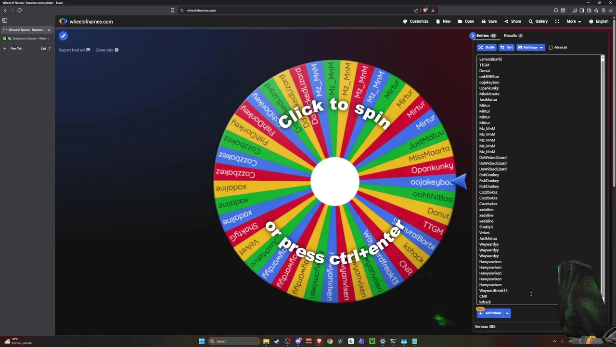The image size is (616, 347).
Task: Open Steam from taskbar
Action: click(x=277, y=341)
